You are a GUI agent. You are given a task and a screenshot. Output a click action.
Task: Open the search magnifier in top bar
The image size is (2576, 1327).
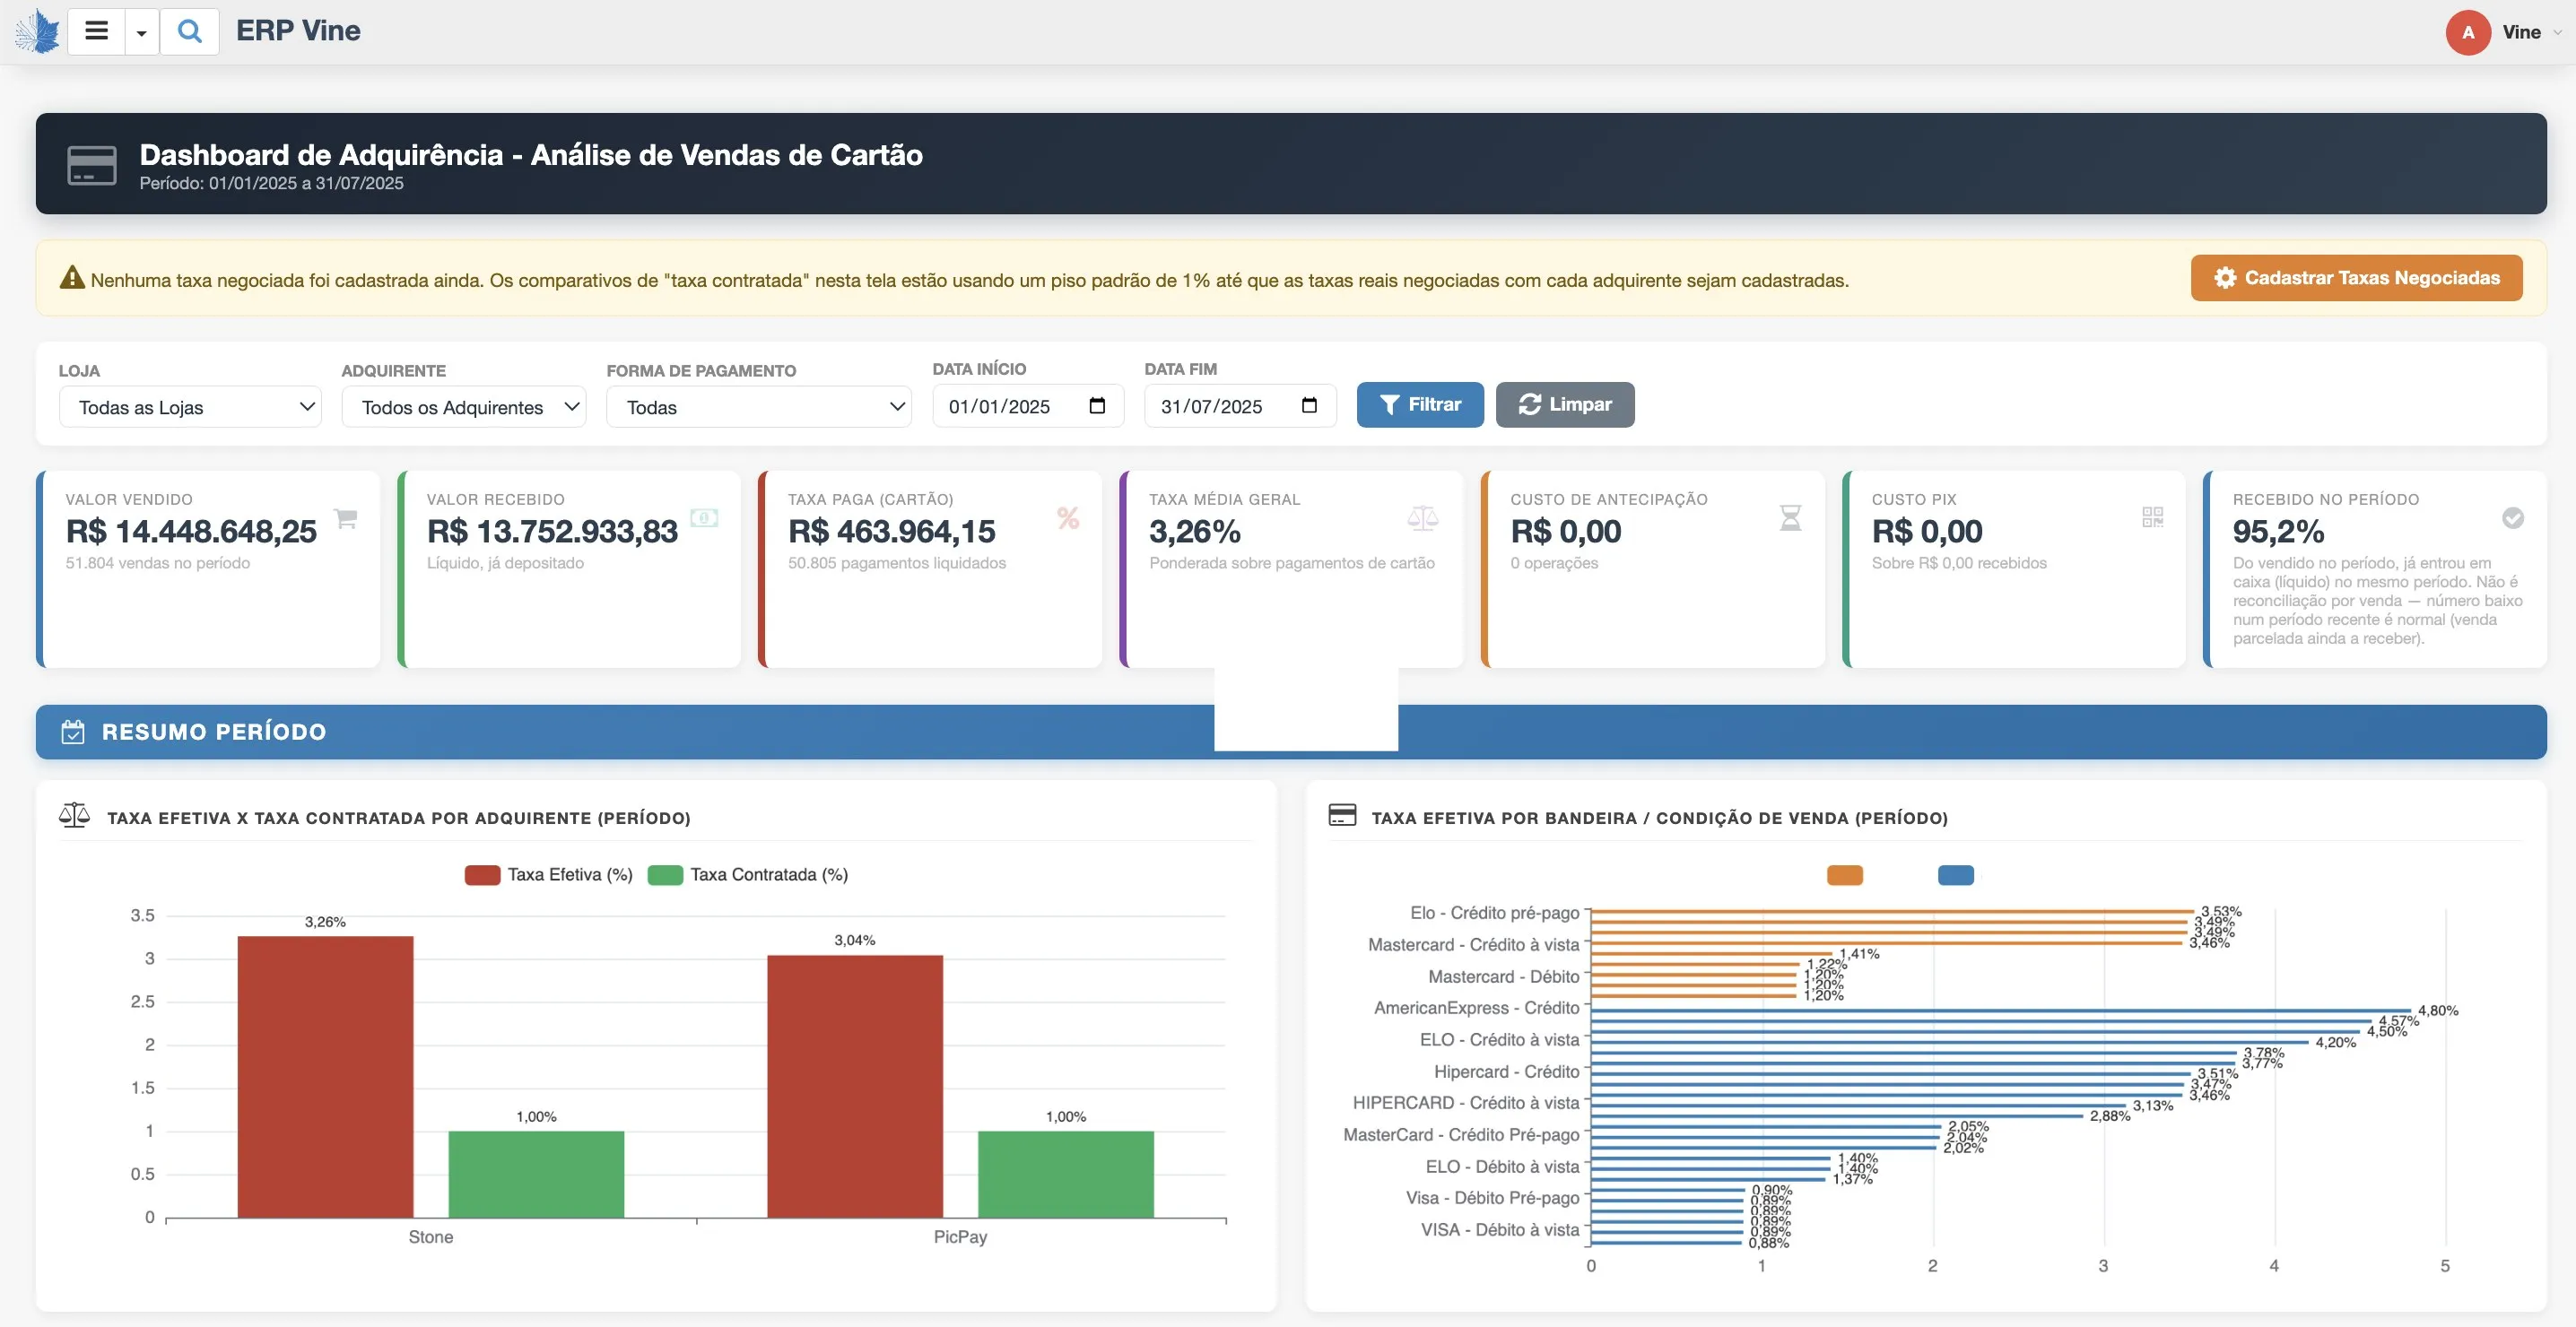pos(190,31)
